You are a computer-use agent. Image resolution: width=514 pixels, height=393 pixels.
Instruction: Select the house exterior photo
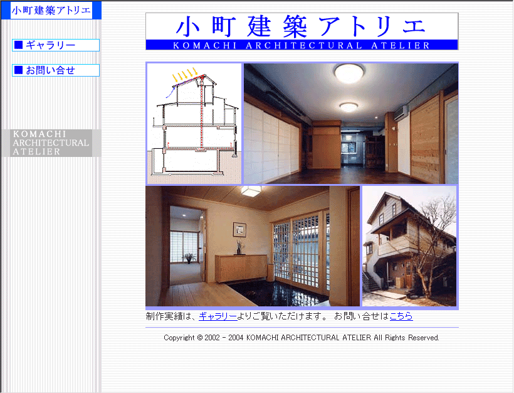(409, 246)
